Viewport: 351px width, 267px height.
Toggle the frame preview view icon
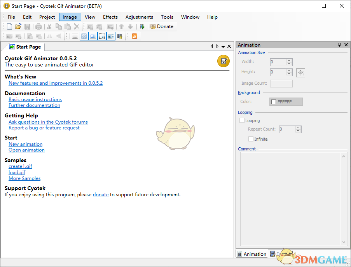110,36
